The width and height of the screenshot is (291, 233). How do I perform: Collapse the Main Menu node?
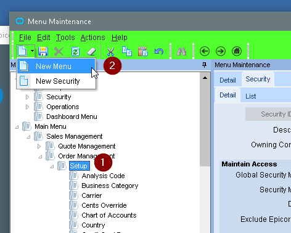pos(17,127)
